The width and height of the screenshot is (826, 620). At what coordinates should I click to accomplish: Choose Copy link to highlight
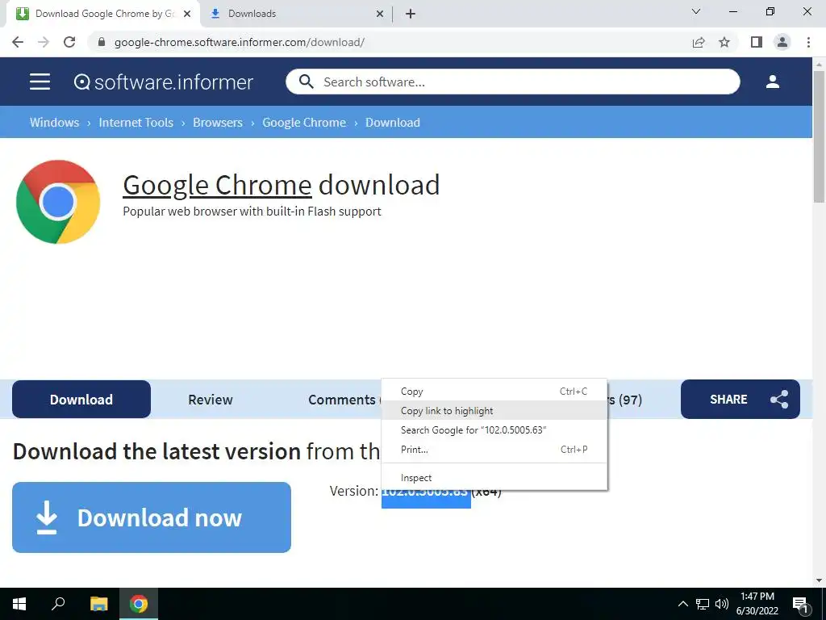point(494,411)
